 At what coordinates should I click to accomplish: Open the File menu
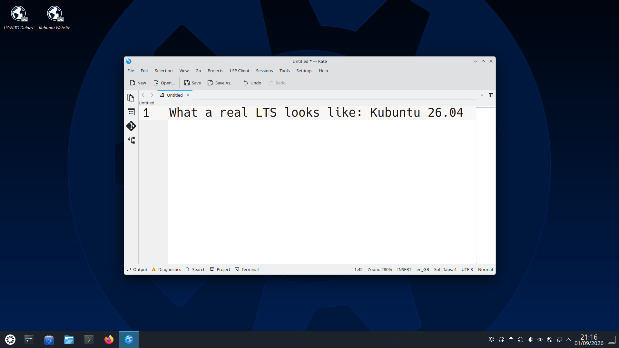(131, 71)
